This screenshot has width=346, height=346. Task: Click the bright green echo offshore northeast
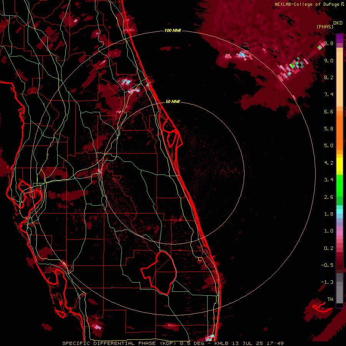coord(292,65)
